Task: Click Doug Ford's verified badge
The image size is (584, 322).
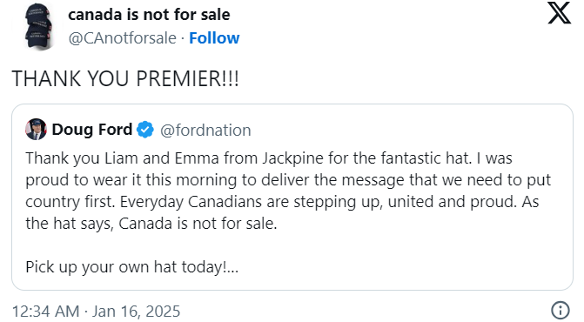Action: [x=145, y=130]
